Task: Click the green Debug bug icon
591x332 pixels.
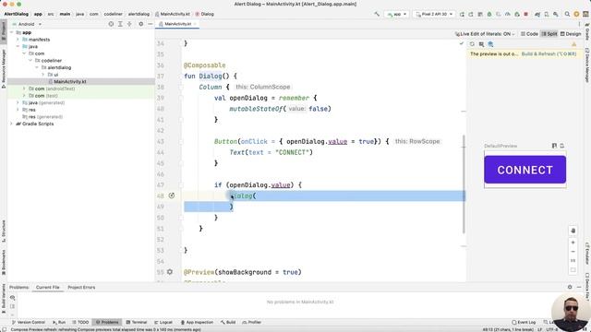Action: pyautogui.click(x=489, y=14)
